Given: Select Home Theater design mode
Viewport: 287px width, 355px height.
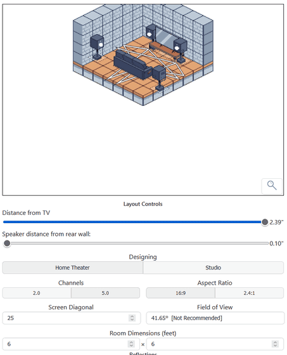Looking at the screenshot, I should click(73, 268).
